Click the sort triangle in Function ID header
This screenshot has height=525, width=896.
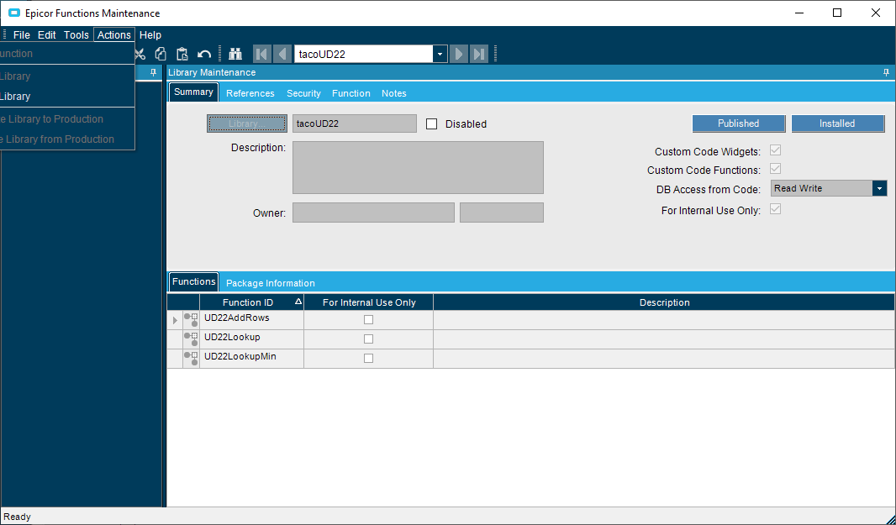click(x=298, y=302)
